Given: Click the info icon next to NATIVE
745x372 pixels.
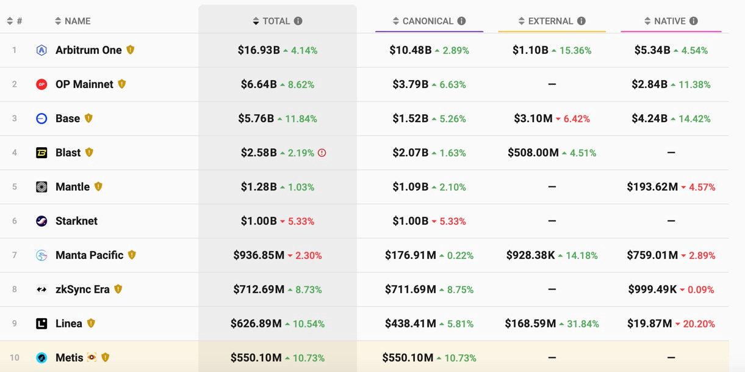Looking at the screenshot, I should [693, 21].
